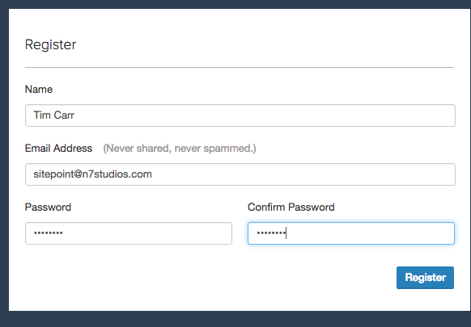Click the masked dots in Password field
The width and height of the screenshot is (471, 327).
tap(49, 233)
